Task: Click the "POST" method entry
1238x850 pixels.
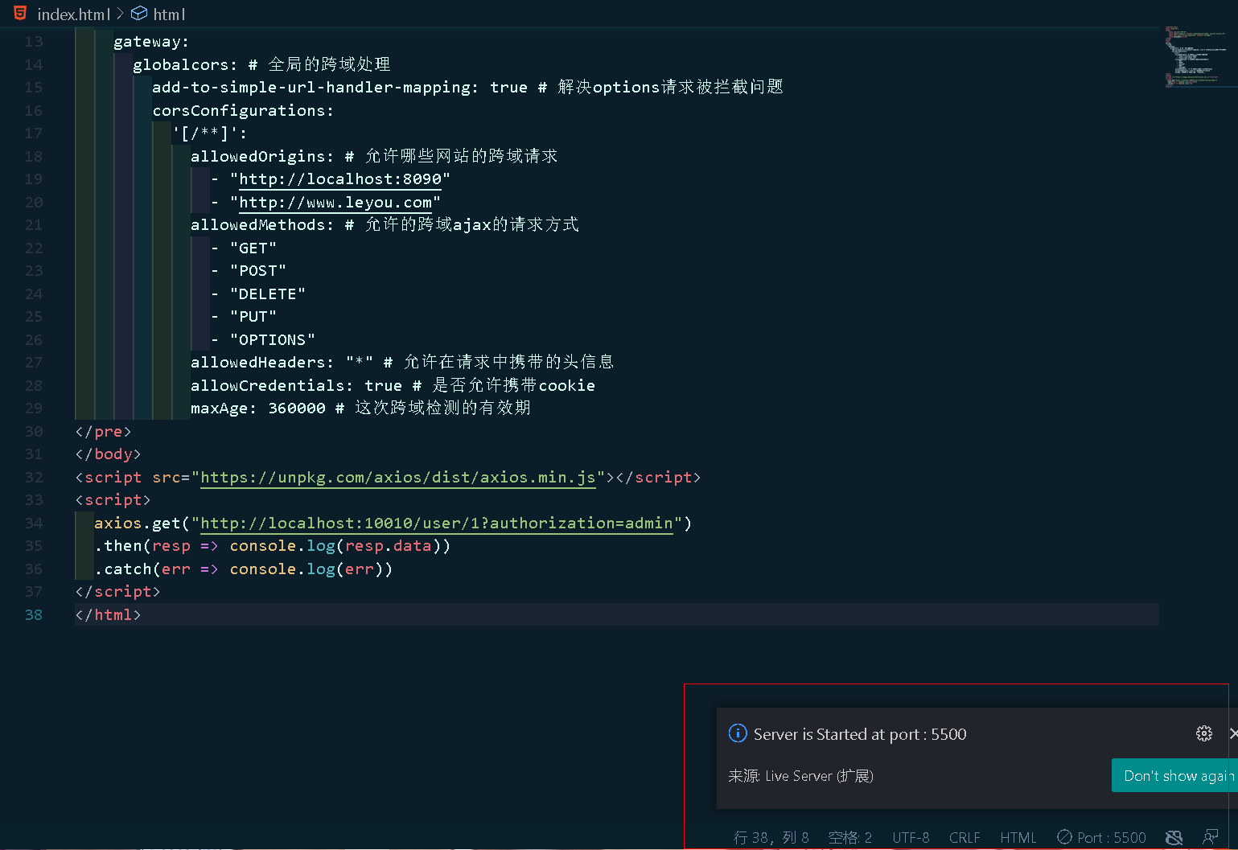Action: [258, 270]
